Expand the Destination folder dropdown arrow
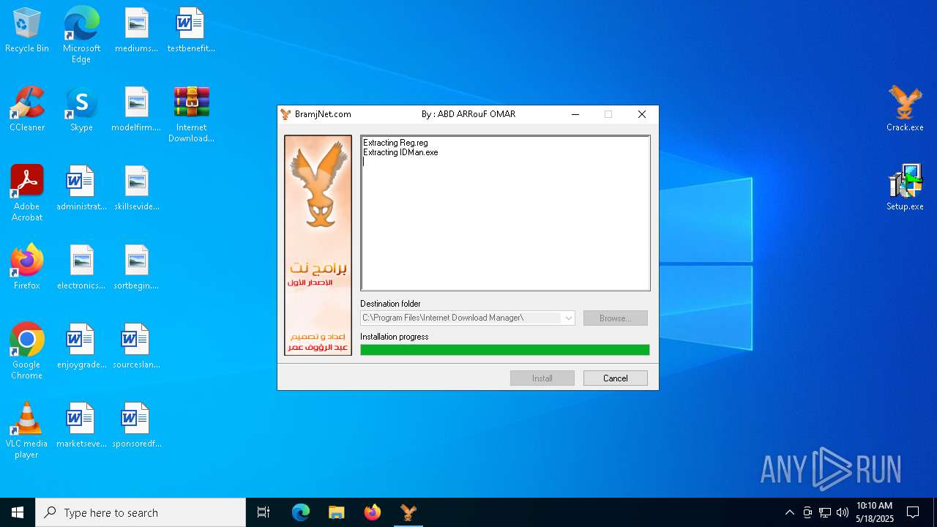The image size is (937, 527). tap(568, 318)
